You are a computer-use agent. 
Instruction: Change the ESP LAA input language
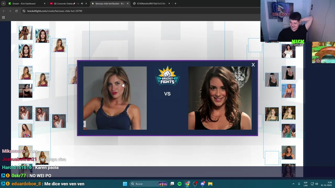click(306, 184)
